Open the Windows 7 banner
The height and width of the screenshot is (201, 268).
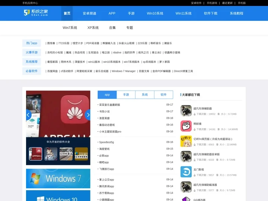tap(58, 178)
